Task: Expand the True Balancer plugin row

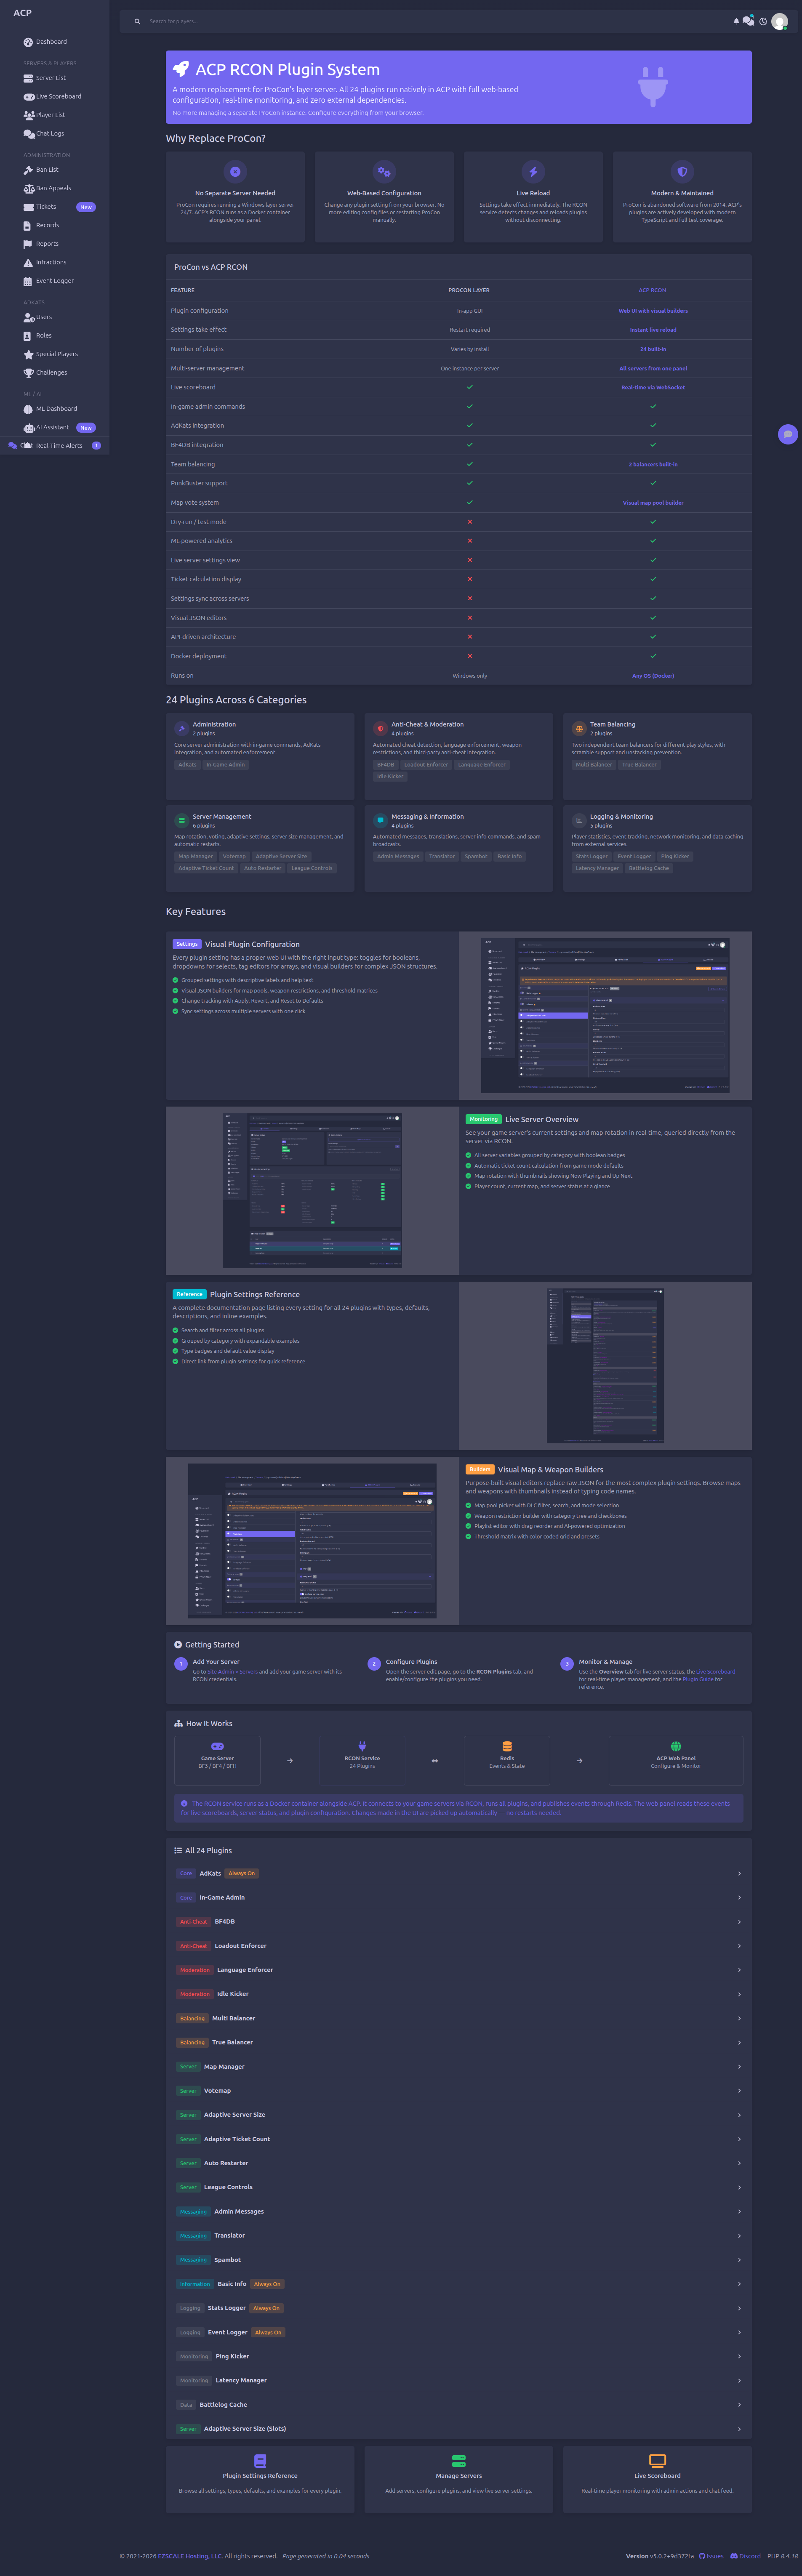Action: coord(459,2042)
